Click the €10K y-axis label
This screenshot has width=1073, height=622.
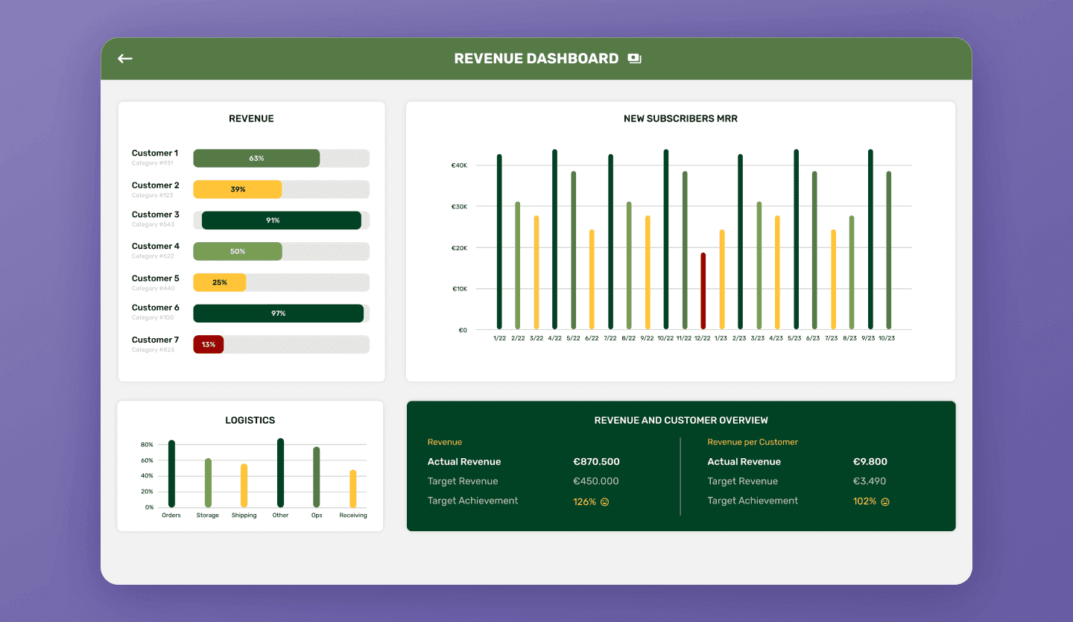(460, 288)
